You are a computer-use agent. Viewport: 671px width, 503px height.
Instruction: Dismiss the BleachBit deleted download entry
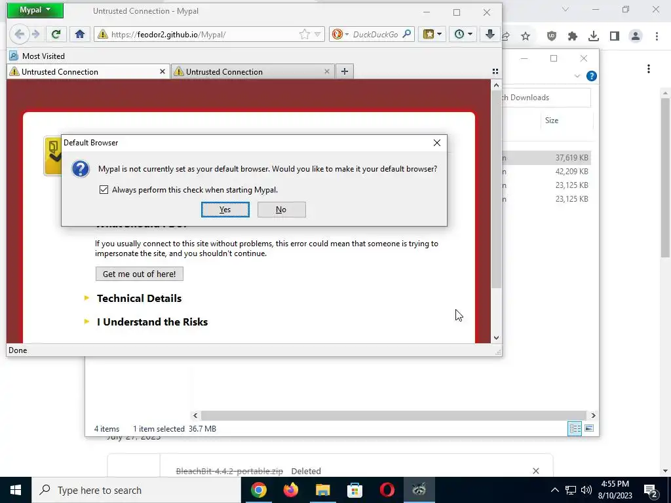[536, 471]
